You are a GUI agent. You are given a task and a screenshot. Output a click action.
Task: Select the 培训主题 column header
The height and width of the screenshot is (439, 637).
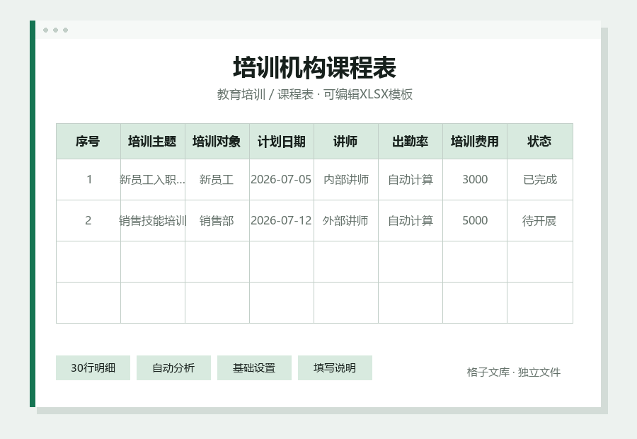tap(153, 142)
